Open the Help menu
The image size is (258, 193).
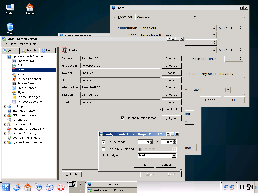33,44
